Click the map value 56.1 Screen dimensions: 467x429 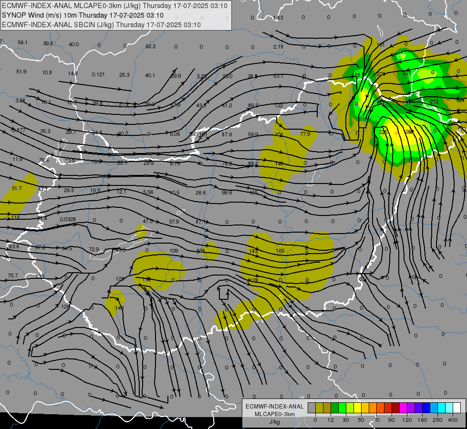click(x=22, y=42)
